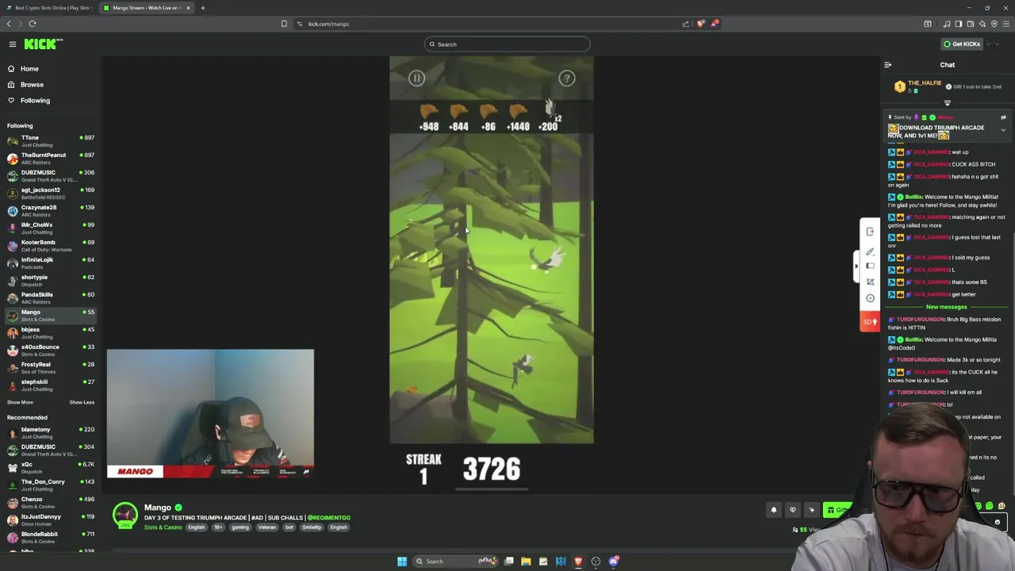This screenshot has width=1015, height=571.
Task: Open the browser main menu
Action: pyautogui.click(x=1005, y=24)
